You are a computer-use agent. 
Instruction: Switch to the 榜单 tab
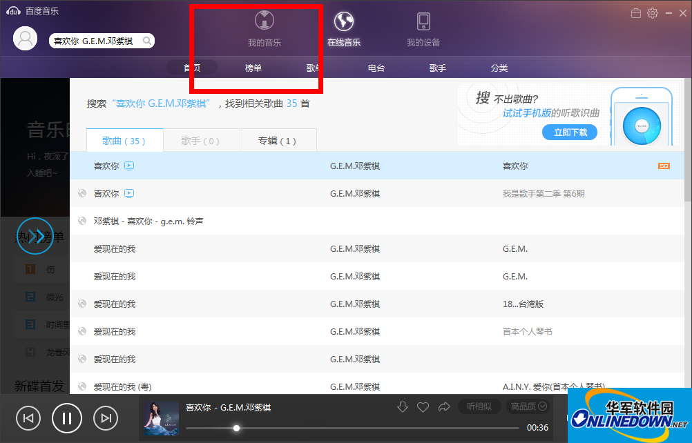(253, 68)
